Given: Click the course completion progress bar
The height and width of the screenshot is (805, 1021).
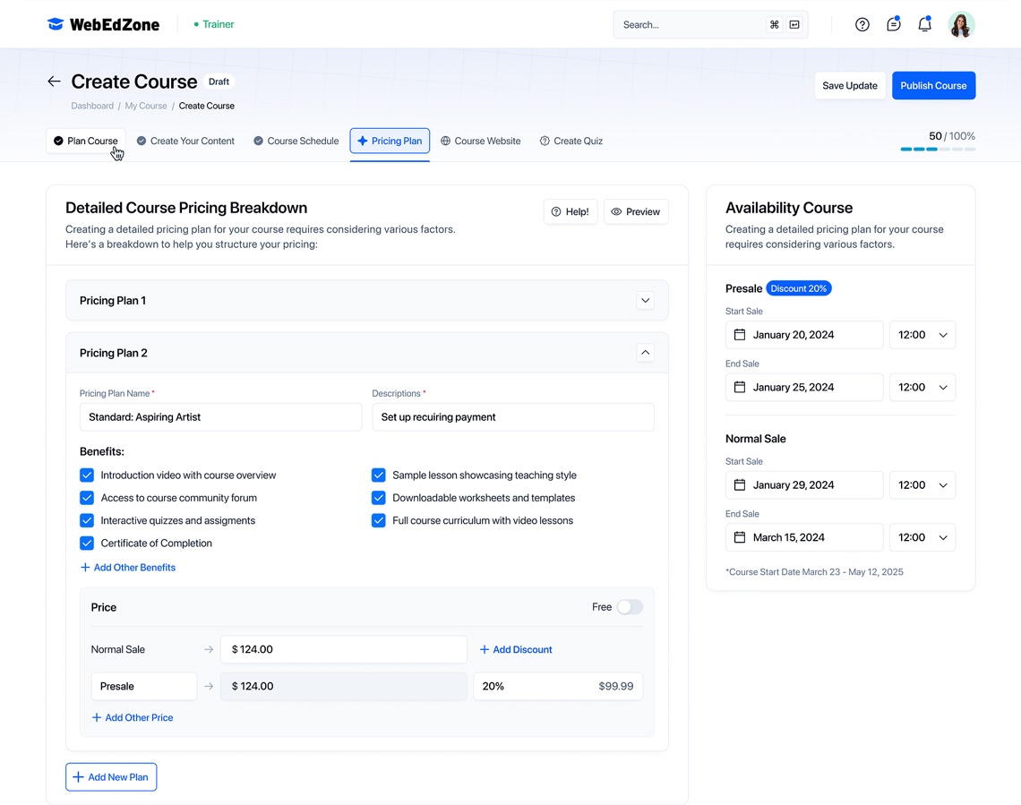Looking at the screenshot, I should click(x=938, y=150).
